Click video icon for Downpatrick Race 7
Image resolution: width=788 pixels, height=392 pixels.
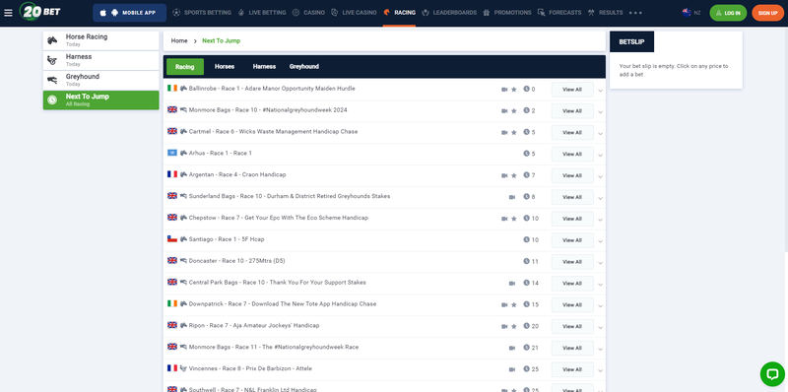pyautogui.click(x=504, y=305)
